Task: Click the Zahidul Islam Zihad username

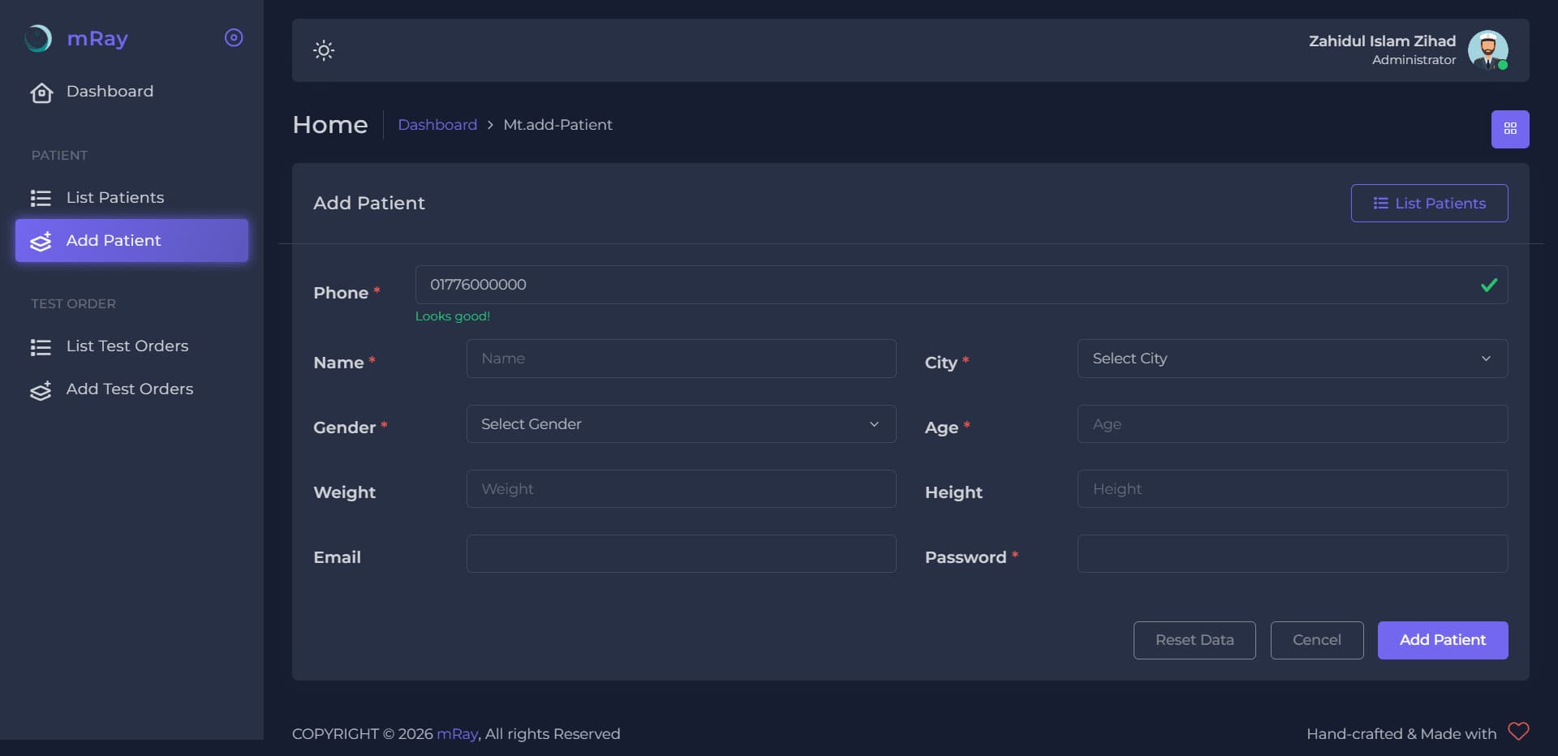Action: 1382,41
